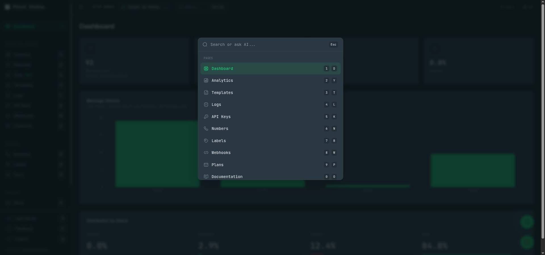Click the Templates document icon
The image size is (545, 255).
click(x=206, y=93)
